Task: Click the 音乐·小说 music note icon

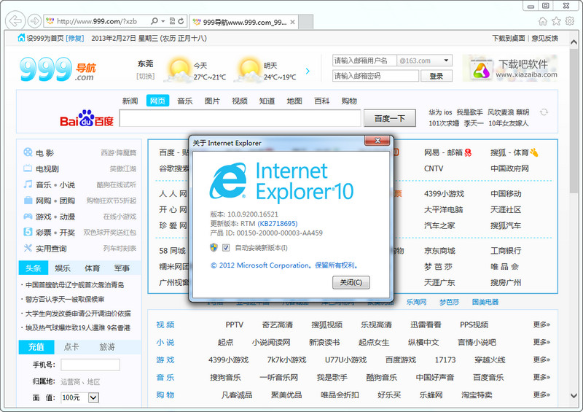Action: point(28,184)
